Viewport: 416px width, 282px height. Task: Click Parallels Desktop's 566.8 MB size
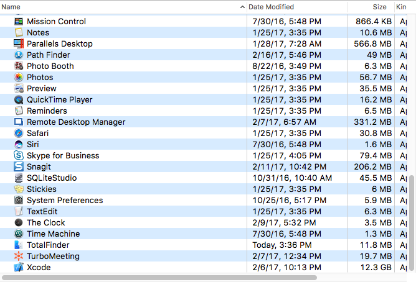point(372,43)
